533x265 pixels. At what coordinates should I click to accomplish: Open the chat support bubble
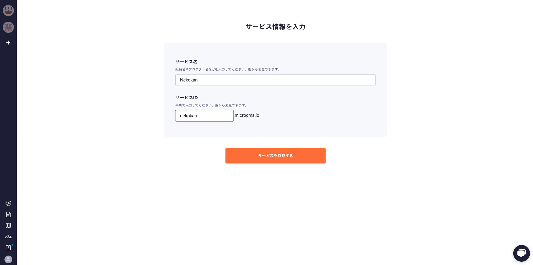[521, 253]
